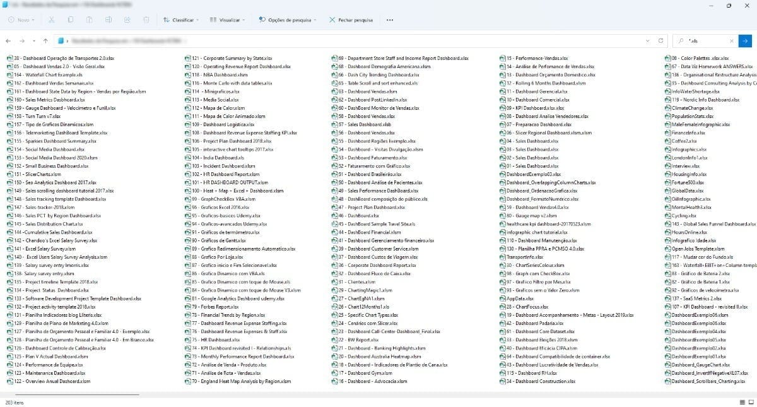Select 81 - Google Analytics Dashboard udemy.xlsx

pyautogui.click(x=235, y=298)
